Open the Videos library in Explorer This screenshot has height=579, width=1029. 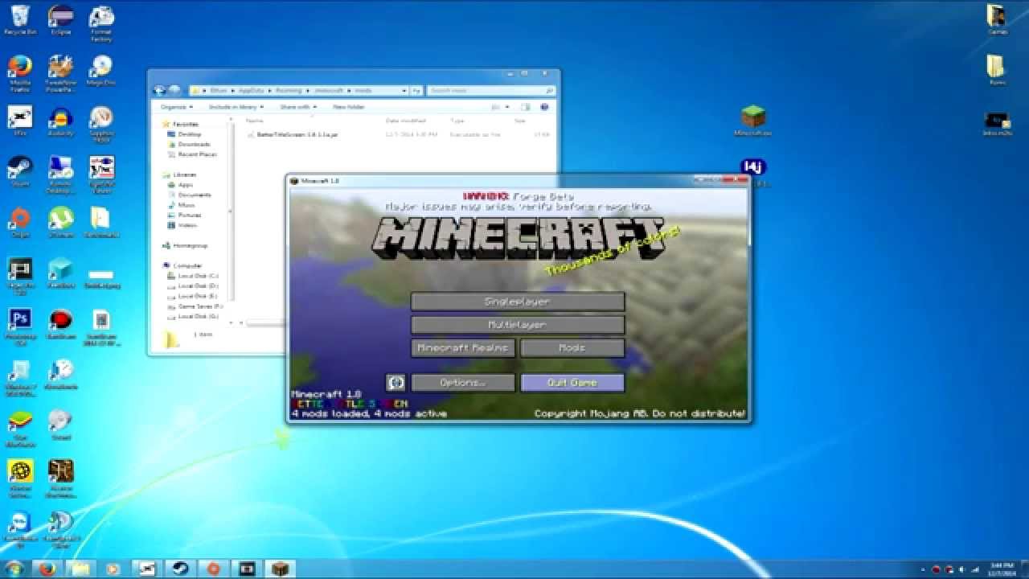[187, 225]
